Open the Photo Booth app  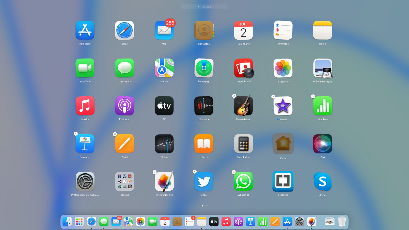(x=243, y=68)
